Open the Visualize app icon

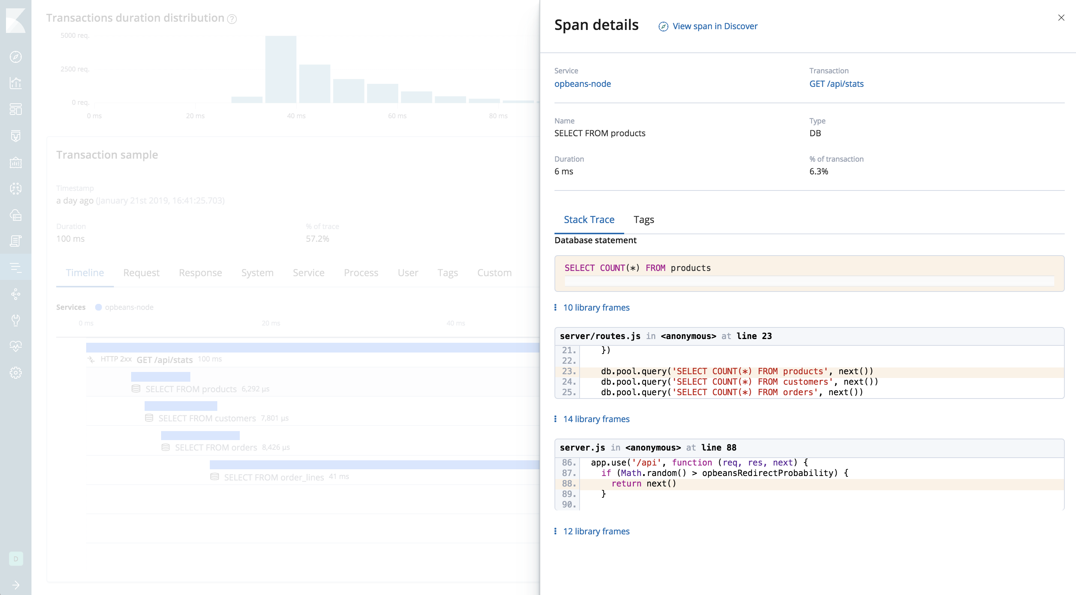(15, 83)
